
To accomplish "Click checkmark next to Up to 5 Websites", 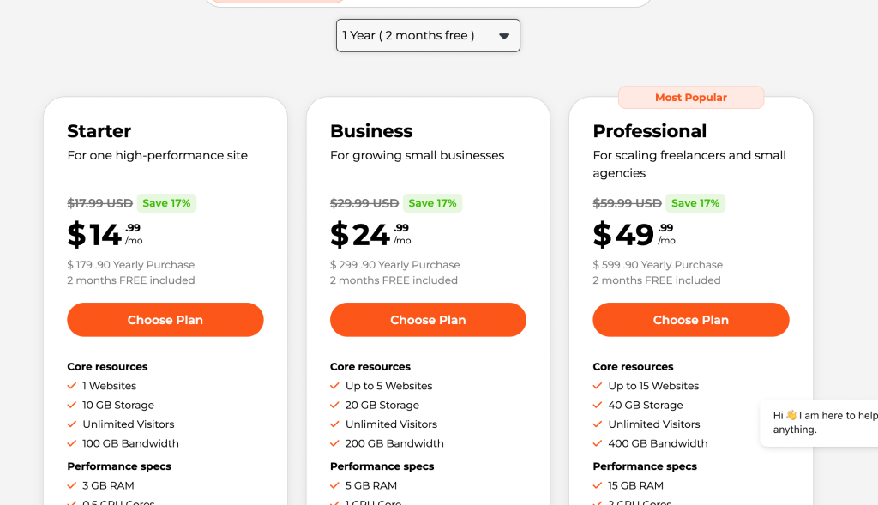I will tap(335, 386).
